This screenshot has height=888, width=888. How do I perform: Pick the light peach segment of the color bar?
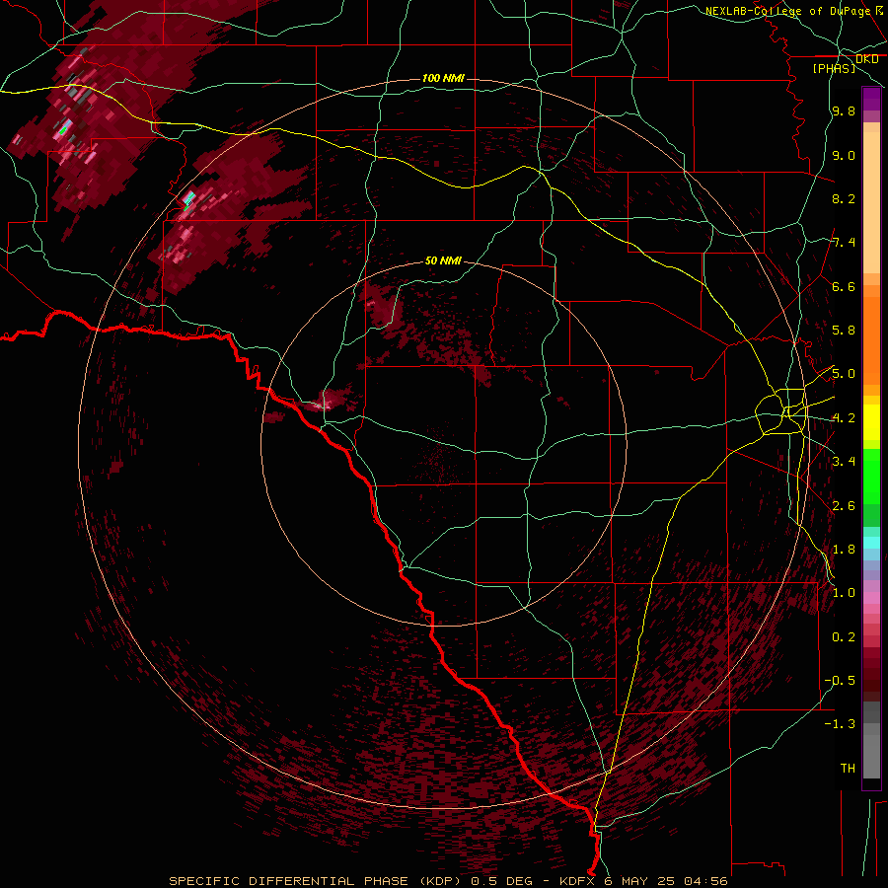[871, 202]
